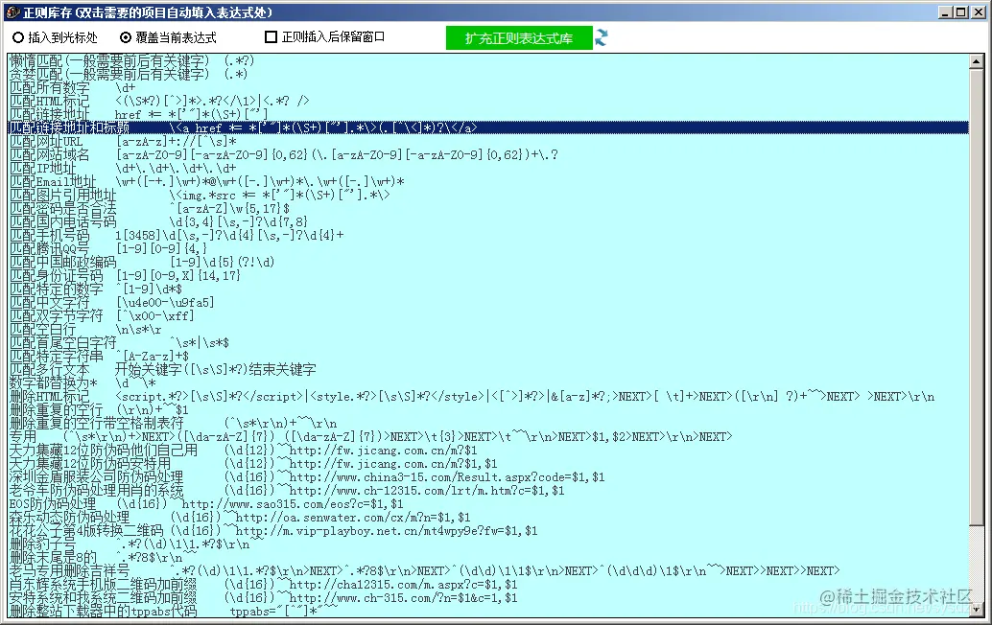Select the 匹配身份证号码 row
Viewport: 992px width, 625px height.
point(488,275)
